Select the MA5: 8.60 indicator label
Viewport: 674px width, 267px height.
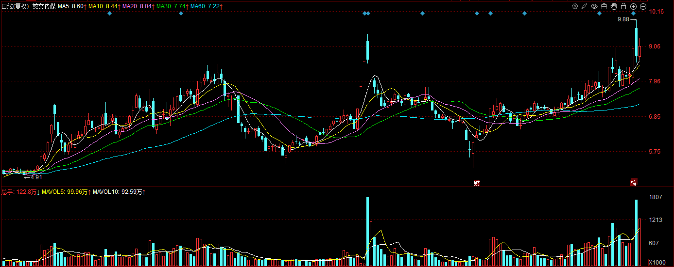(72, 6)
